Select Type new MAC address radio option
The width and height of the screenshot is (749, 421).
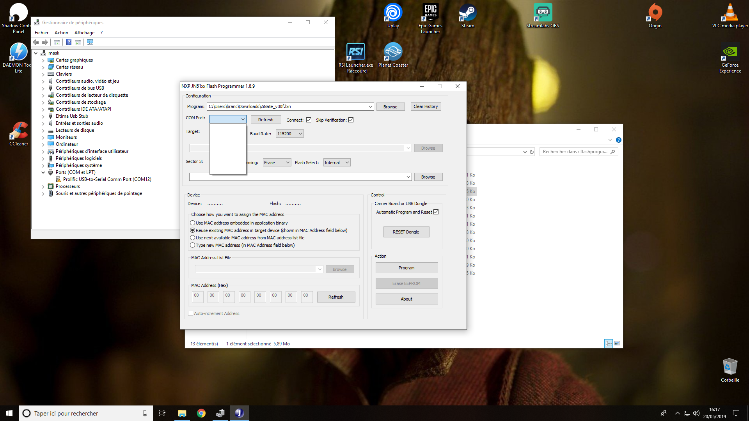click(192, 245)
